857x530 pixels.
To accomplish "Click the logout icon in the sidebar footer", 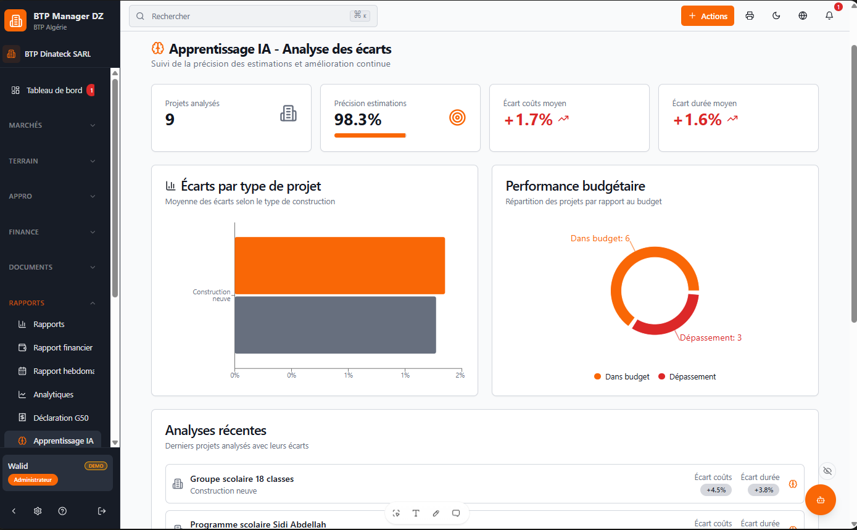I will click(102, 511).
